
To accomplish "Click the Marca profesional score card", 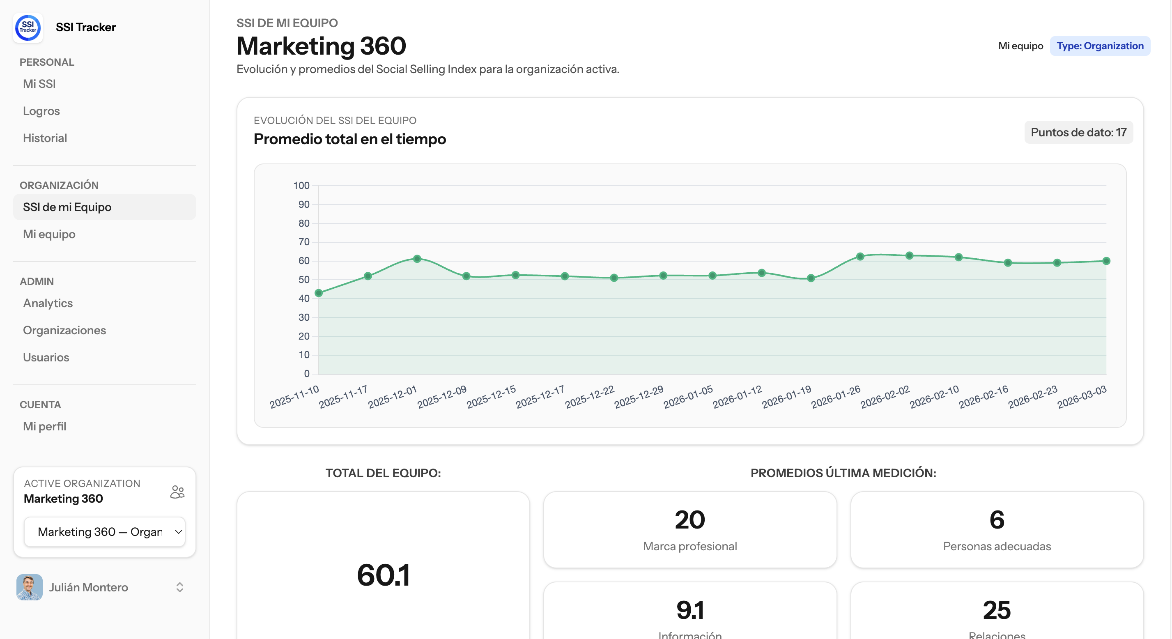I will [690, 529].
